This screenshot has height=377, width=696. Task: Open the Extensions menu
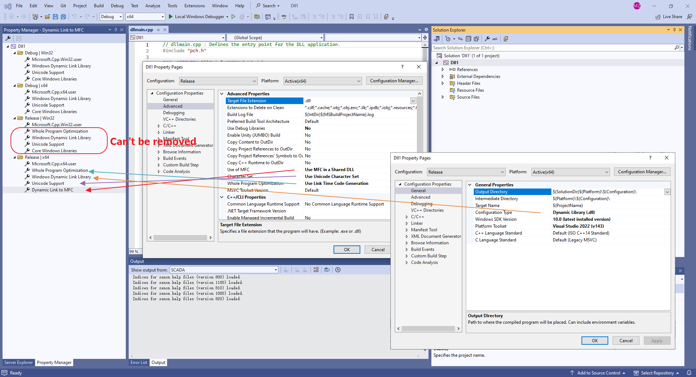click(x=195, y=6)
